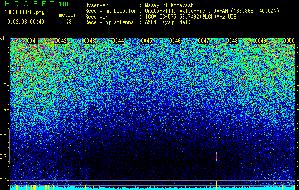Select the meteor count value 23

[68, 22]
